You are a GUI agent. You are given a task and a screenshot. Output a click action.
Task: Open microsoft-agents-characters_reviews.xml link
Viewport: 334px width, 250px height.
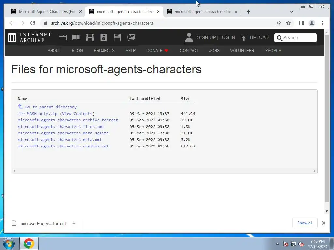pyautogui.click(x=63, y=146)
